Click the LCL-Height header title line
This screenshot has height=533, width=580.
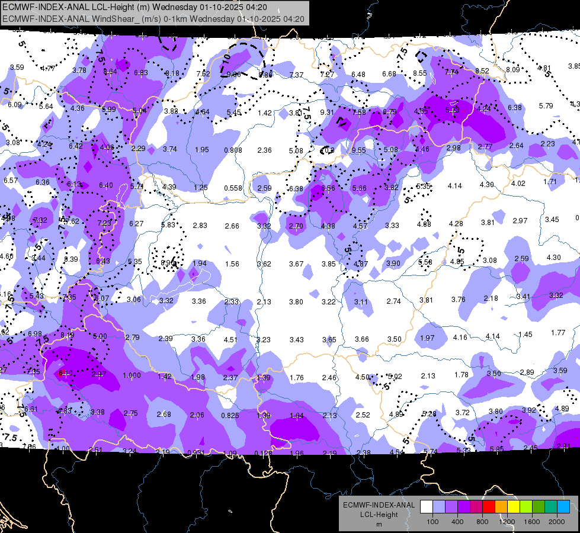click(x=135, y=7)
